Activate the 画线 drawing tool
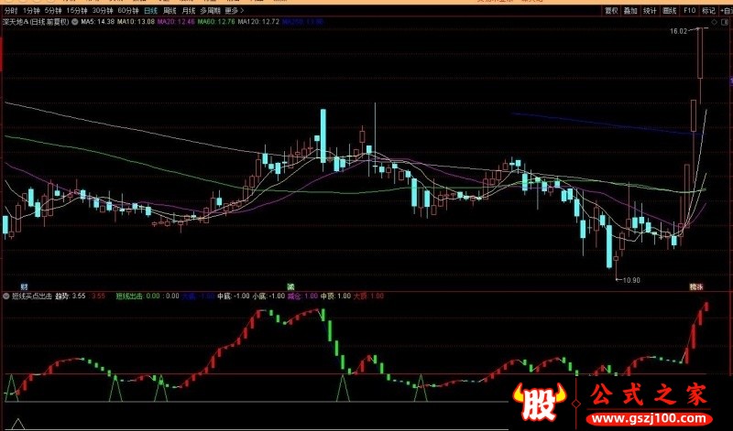733x431 pixels. point(670,11)
